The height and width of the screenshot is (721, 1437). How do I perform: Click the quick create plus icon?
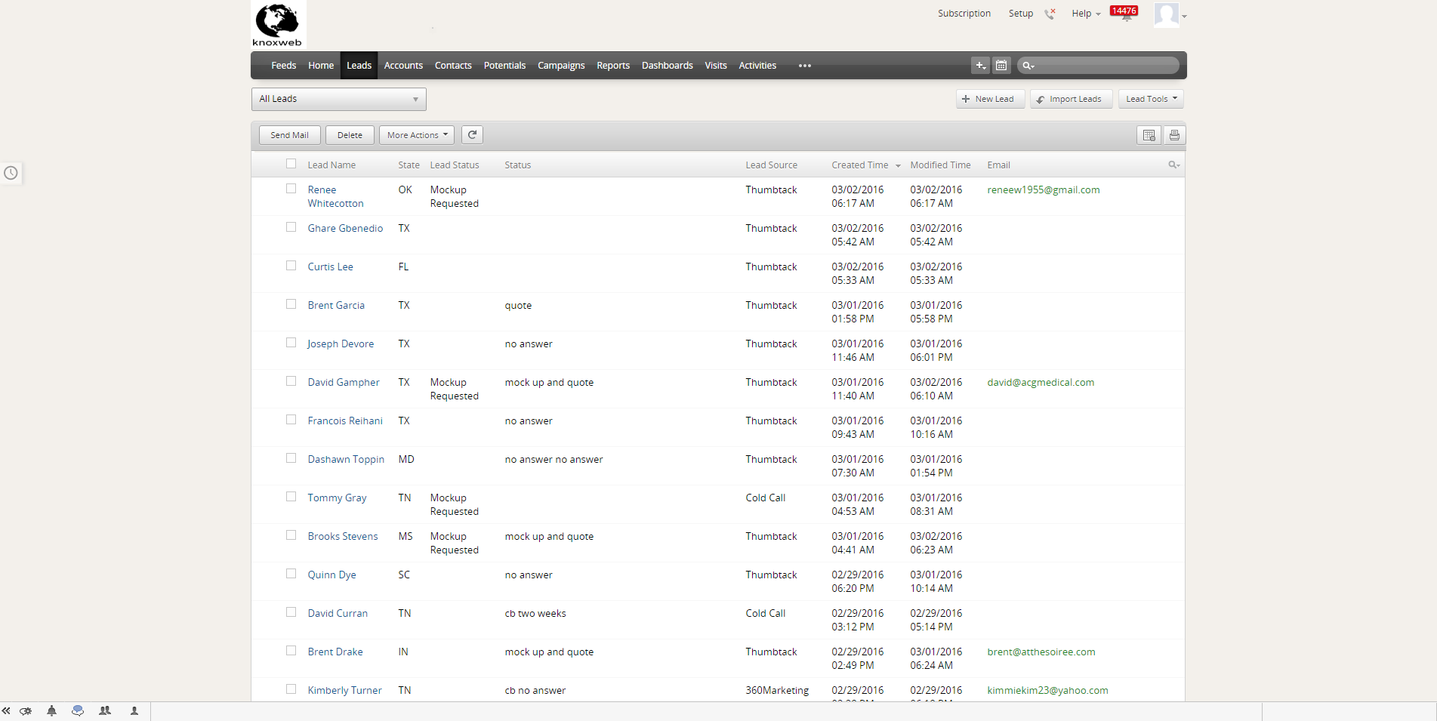pyautogui.click(x=980, y=66)
